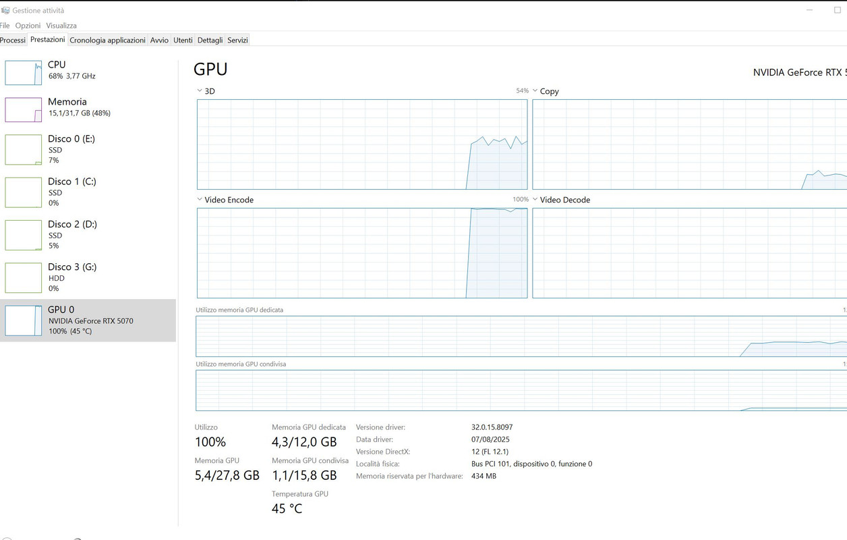The height and width of the screenshot is (540, 847).
Task: Select the CPU mini graph thumbnail
Action: 24,72
